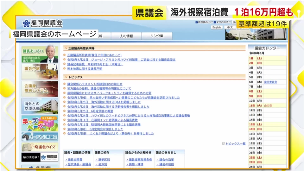
Task: Open the 暴力団追放 福岡県 banner
Action: (x=40, y=157)
